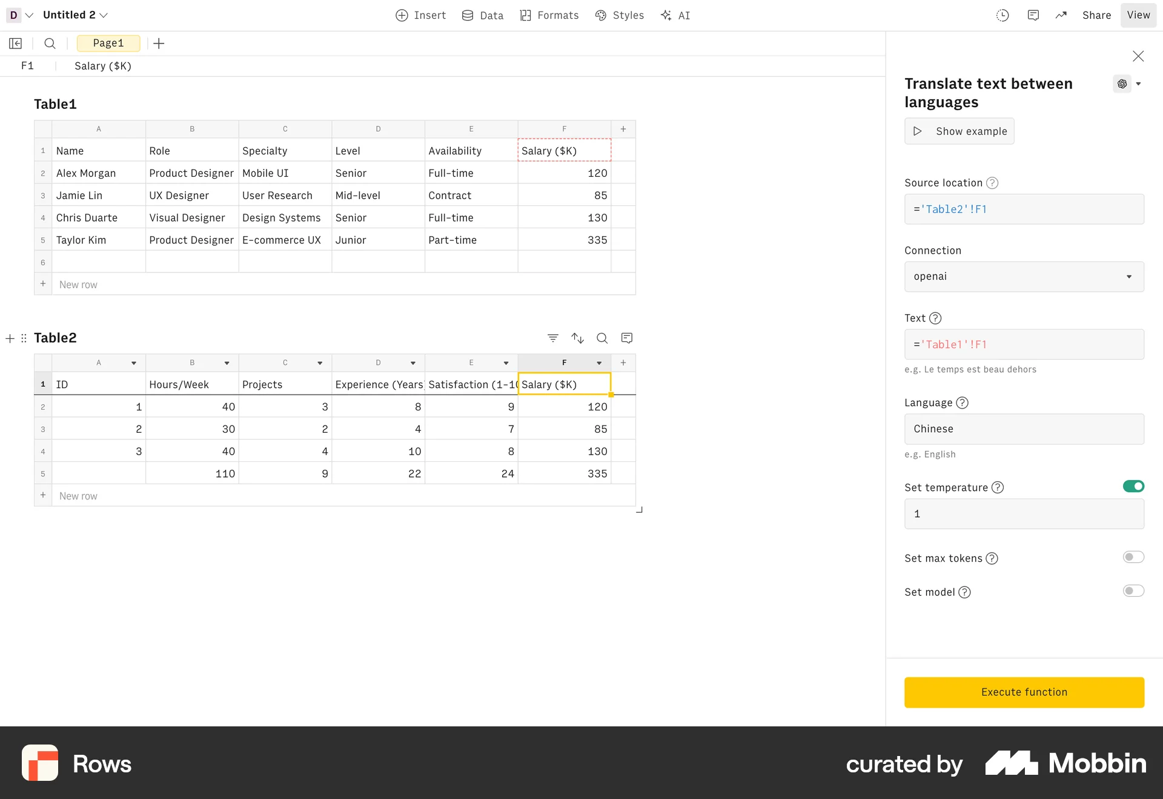This screenshot has width=1163, height=799.
Task: Disable the Set temperature toggle
Action: (1133, 486)
